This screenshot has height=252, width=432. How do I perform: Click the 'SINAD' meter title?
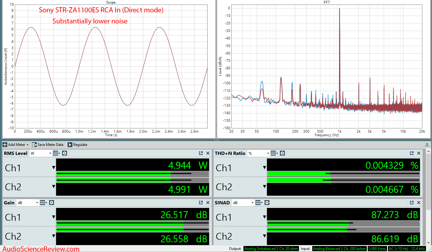[222, 203]
